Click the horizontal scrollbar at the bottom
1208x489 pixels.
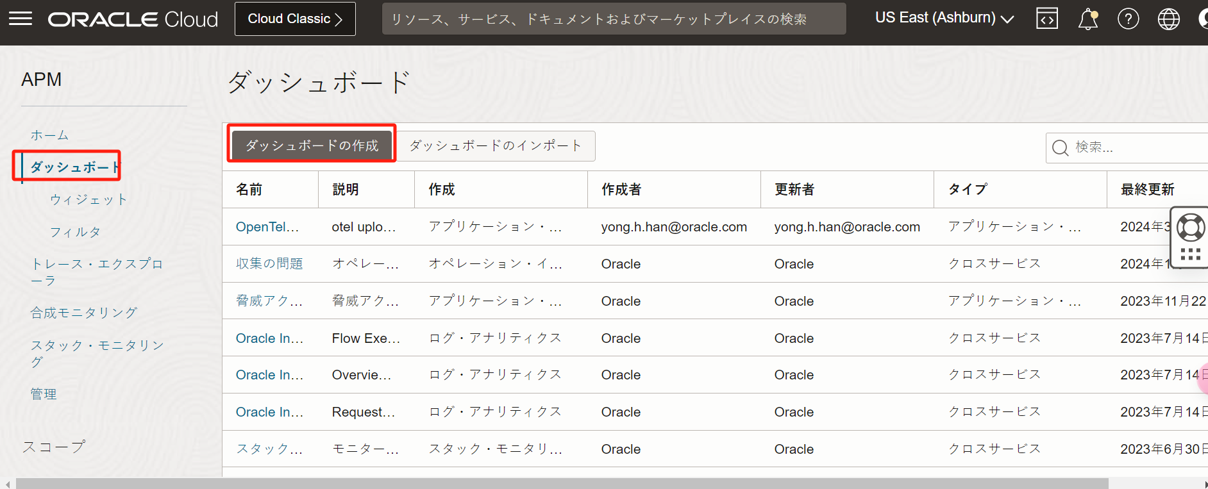562,483
